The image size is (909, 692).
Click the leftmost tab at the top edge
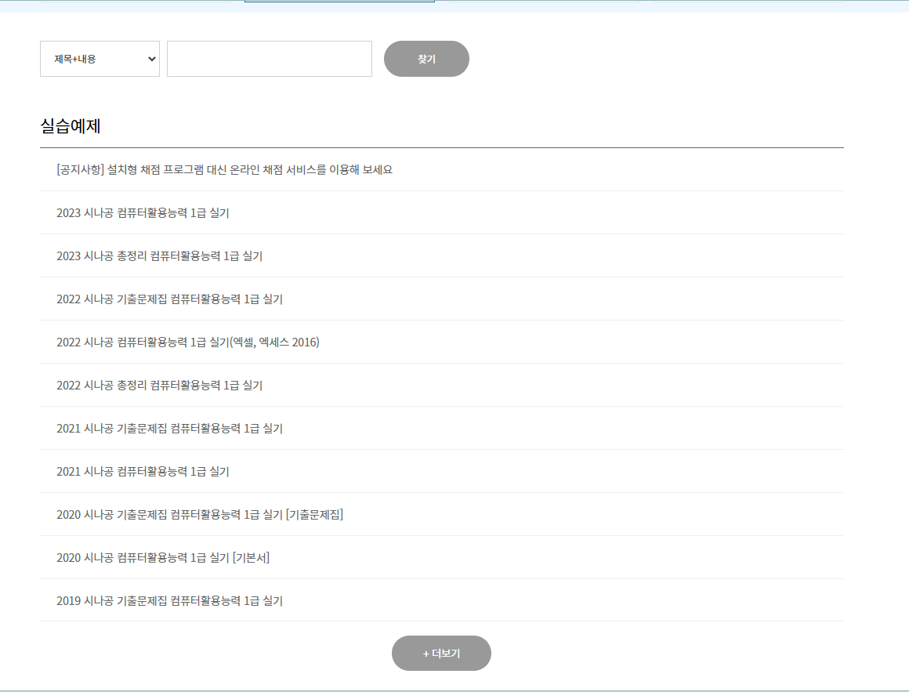pyautogui.click(x=135, y=2)
